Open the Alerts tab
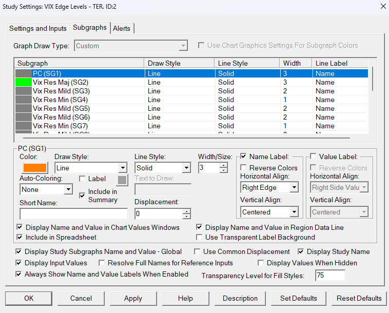Image resolution: width=389 pixels, height=313 pixels. coord(121,29)
